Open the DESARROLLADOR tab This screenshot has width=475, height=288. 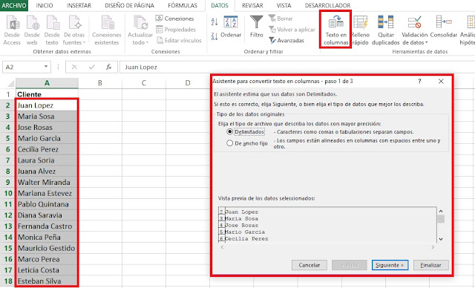click(x=328, y=5)
